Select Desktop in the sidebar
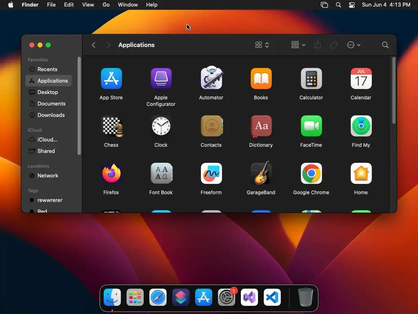 tap(49, 92)
